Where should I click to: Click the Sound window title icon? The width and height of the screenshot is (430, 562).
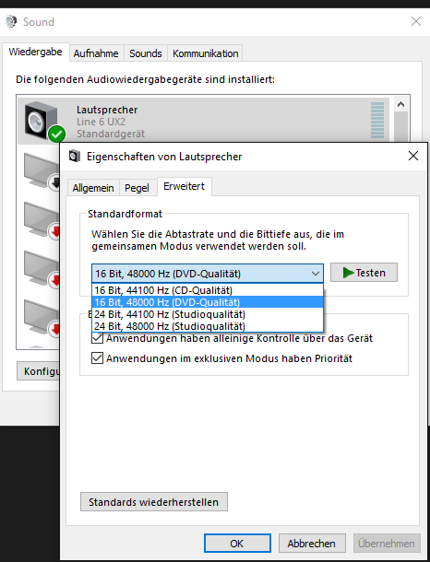click(11, 21)
